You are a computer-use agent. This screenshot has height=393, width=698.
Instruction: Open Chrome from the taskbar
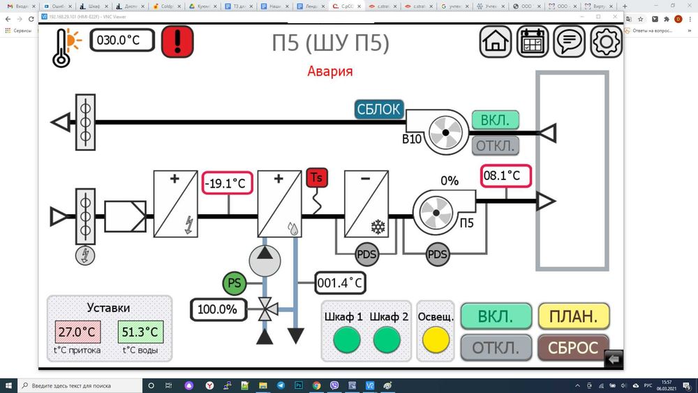coord(316,385)
